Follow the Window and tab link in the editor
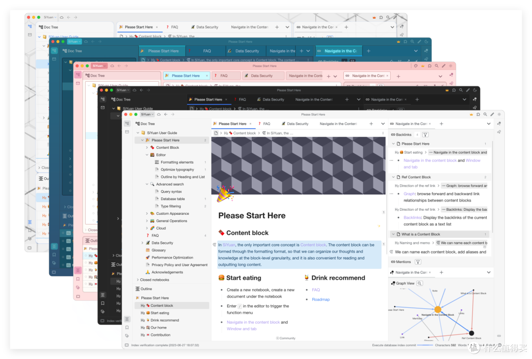The width and height of the screenshot is (532, 359). 241,329
